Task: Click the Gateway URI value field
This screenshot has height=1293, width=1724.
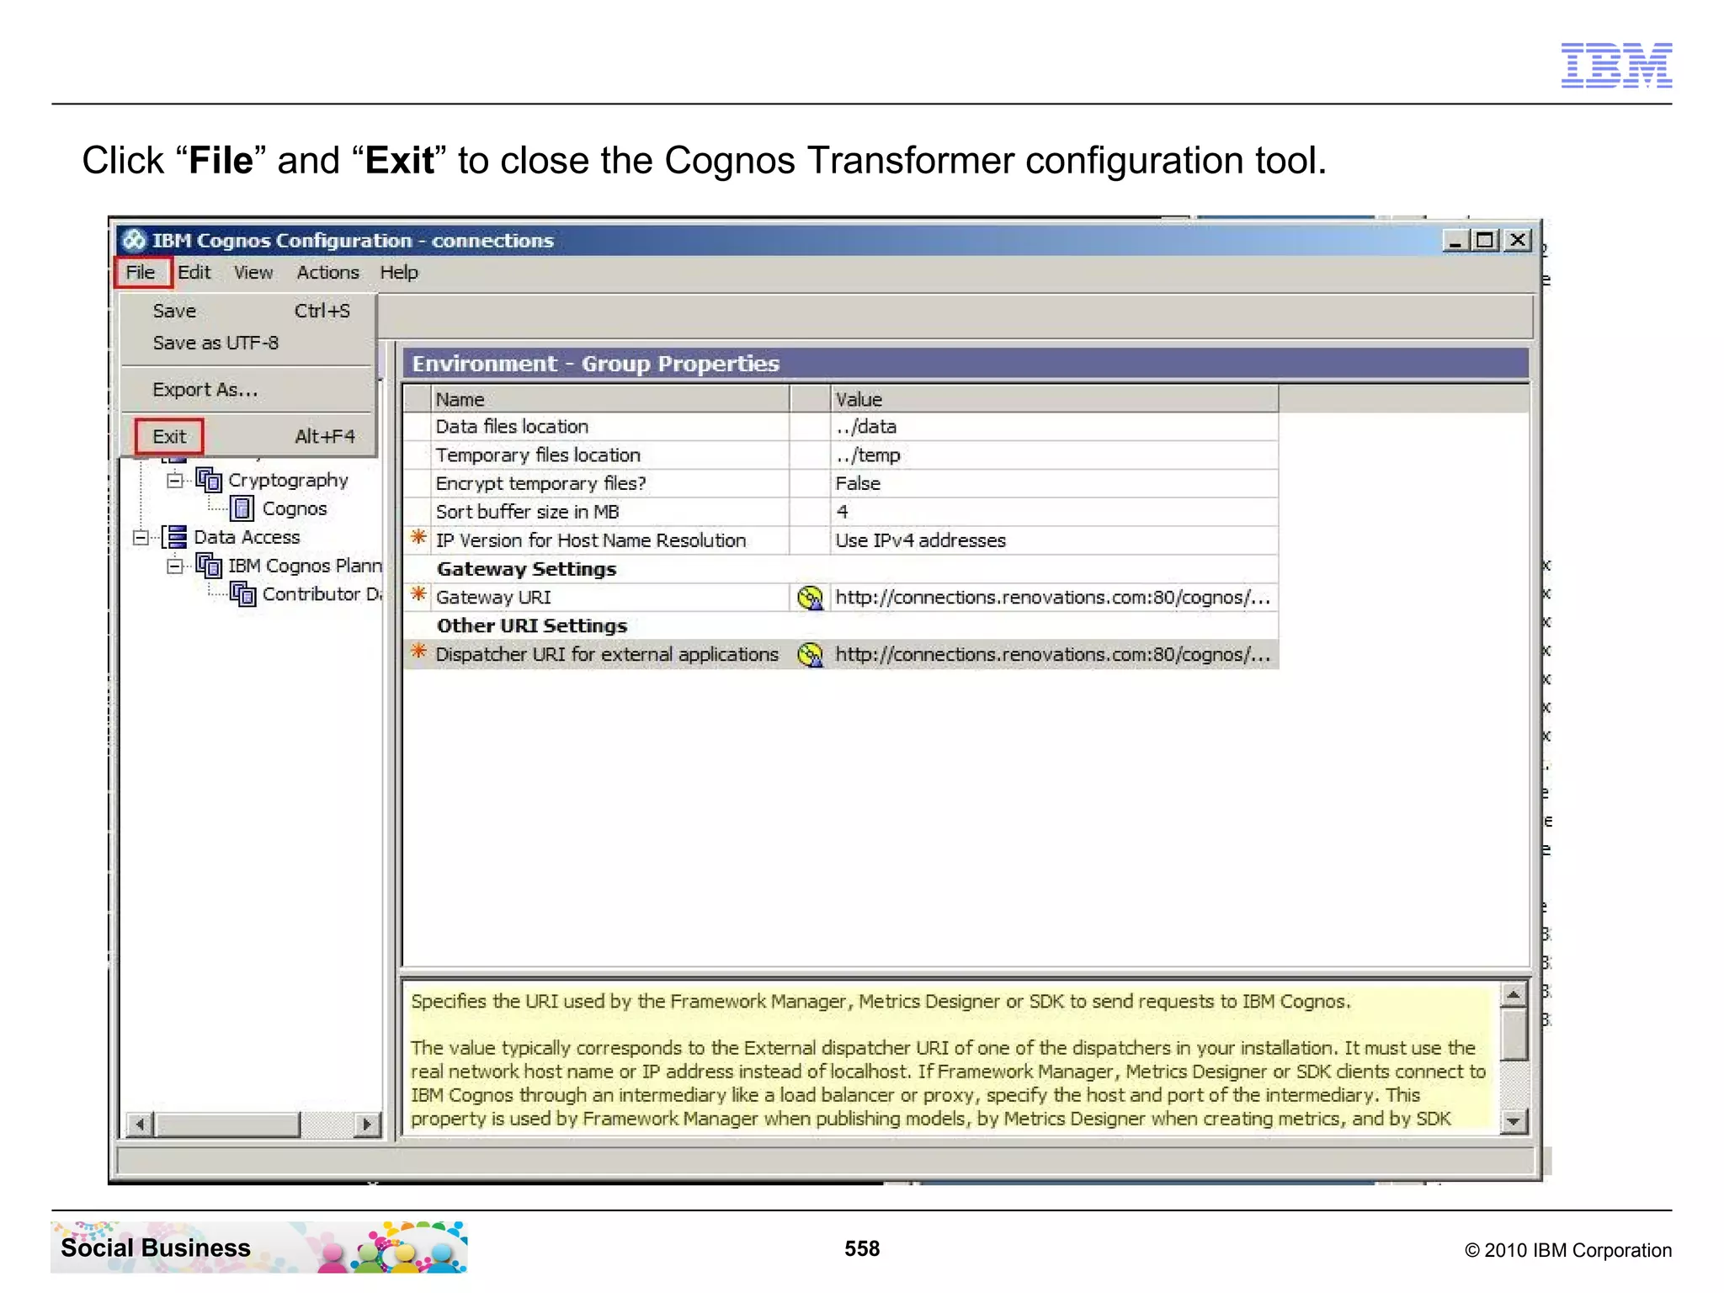Action: point(1055,598)
